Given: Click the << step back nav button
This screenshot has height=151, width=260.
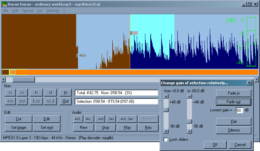Looking at the screenshot, I should click(10, 93).
